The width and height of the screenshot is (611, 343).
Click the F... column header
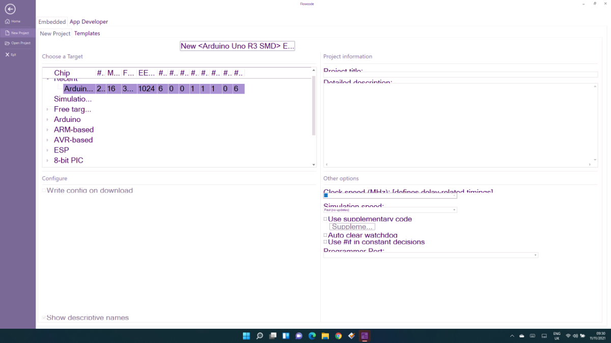click(x=129, y=73)
